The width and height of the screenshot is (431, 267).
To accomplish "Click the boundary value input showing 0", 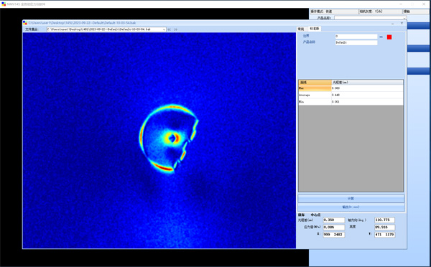I will pos(356,37).
